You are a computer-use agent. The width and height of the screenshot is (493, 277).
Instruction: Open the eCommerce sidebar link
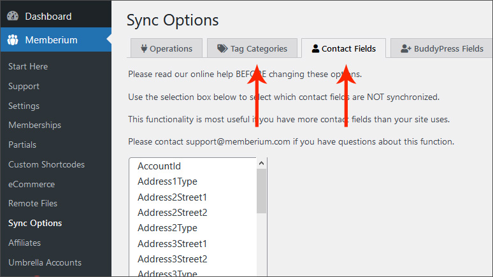[x=31, y=184]
